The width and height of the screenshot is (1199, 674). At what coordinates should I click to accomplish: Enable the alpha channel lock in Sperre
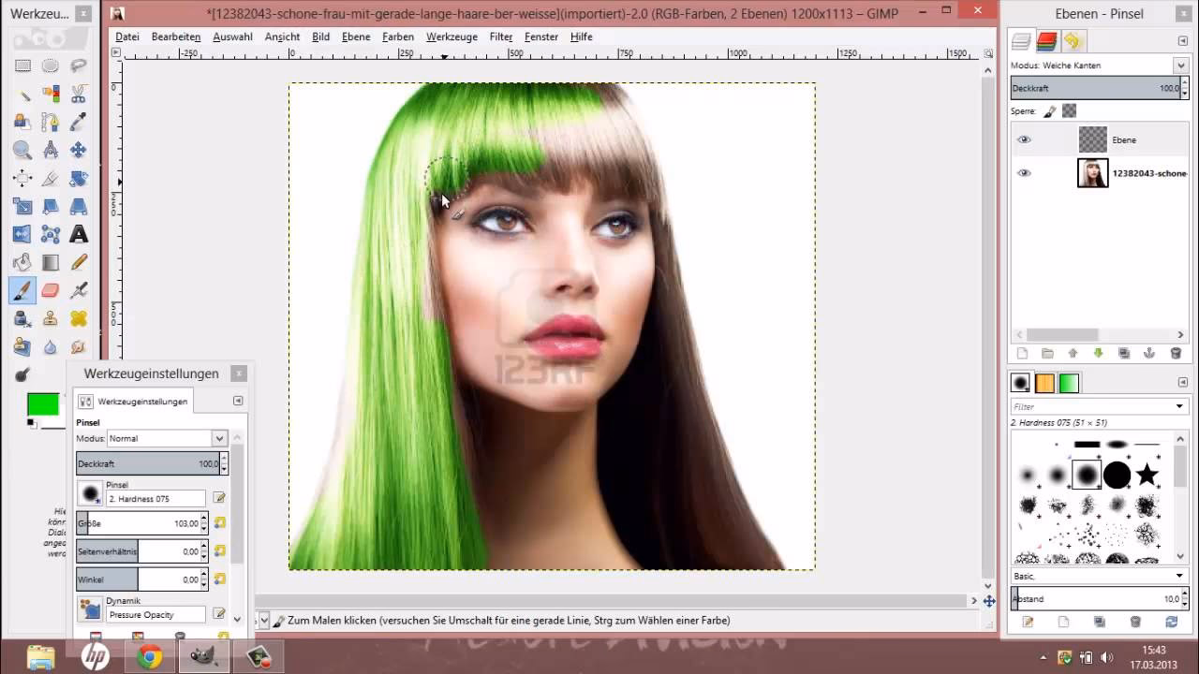tap(1069, 110)
